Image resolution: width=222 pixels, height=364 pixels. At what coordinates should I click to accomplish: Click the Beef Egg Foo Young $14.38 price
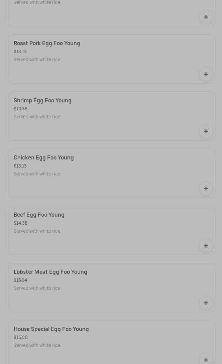20,223
